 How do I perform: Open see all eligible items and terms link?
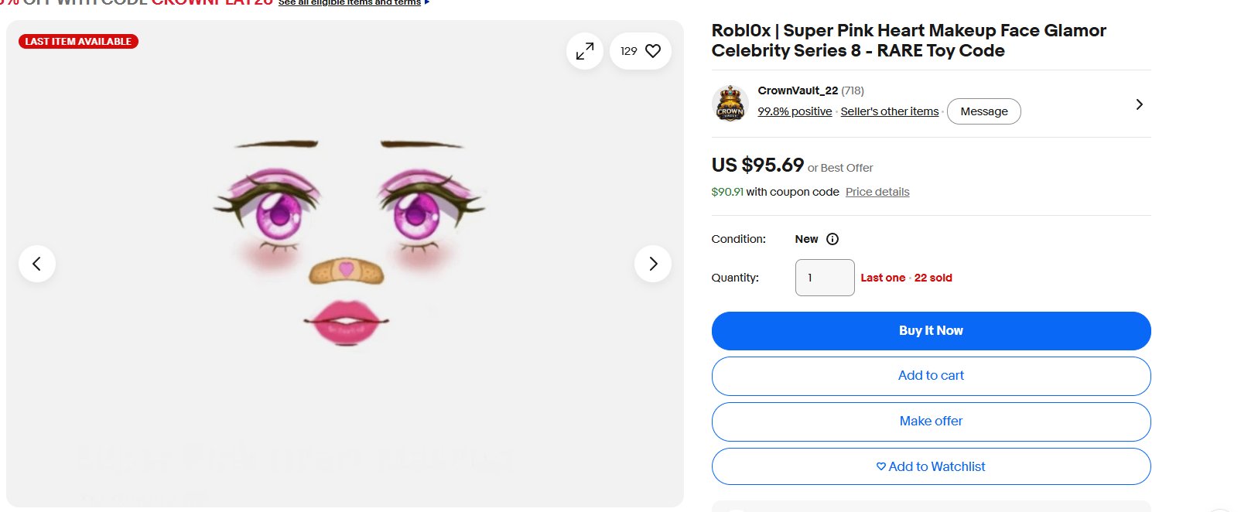click(x=350, y=3)
